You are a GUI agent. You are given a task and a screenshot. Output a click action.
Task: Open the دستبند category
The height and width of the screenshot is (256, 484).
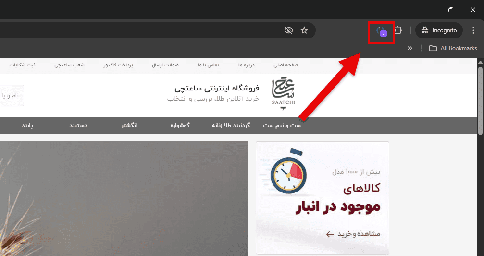point(78,125)
